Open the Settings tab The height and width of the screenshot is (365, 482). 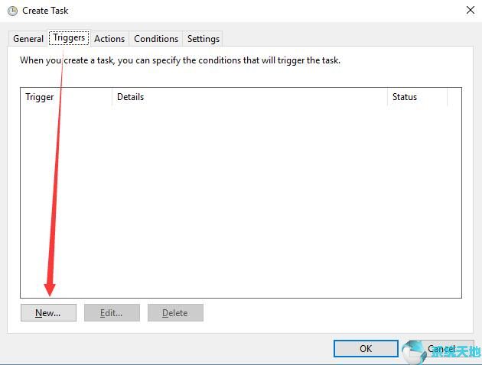click(x=204, y=39)
